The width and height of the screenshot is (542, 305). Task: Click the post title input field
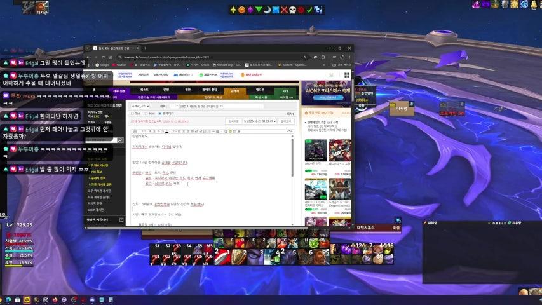(221, 106)
